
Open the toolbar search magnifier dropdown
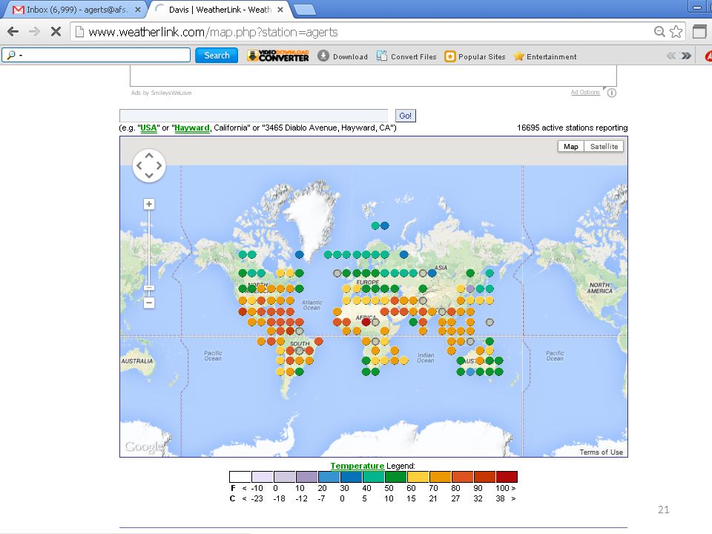tap(14, 56)
